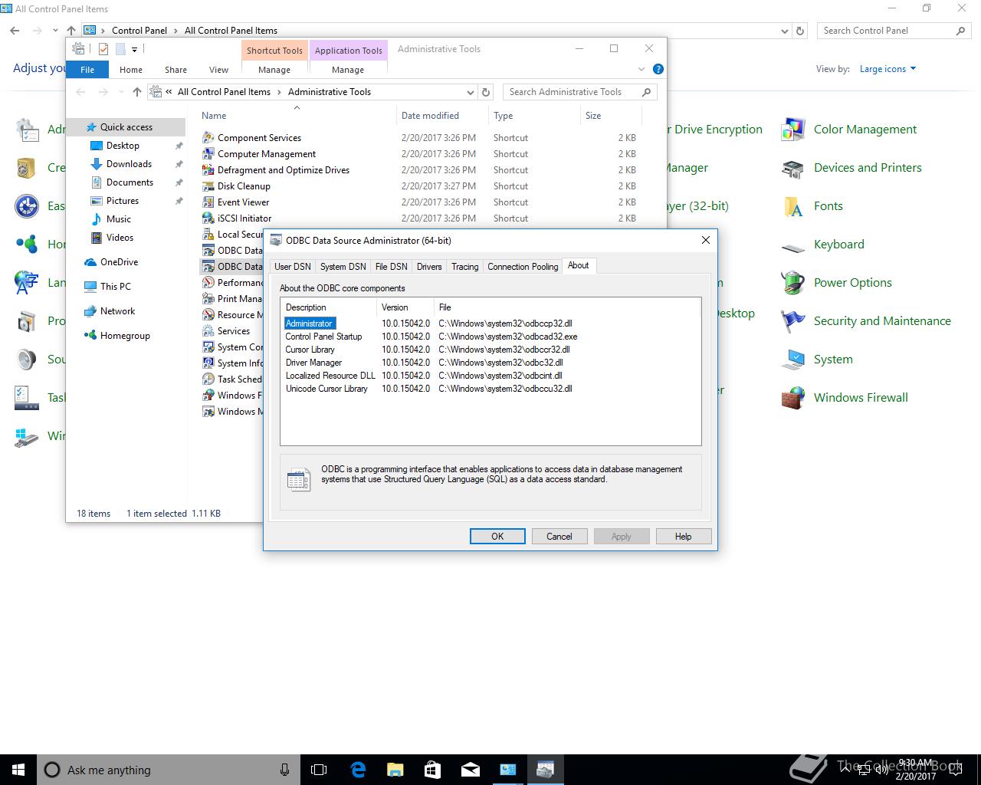Select OneDrive in navigation pane
The width and height of the screenshot is (981, 785).
coord(119,262)
